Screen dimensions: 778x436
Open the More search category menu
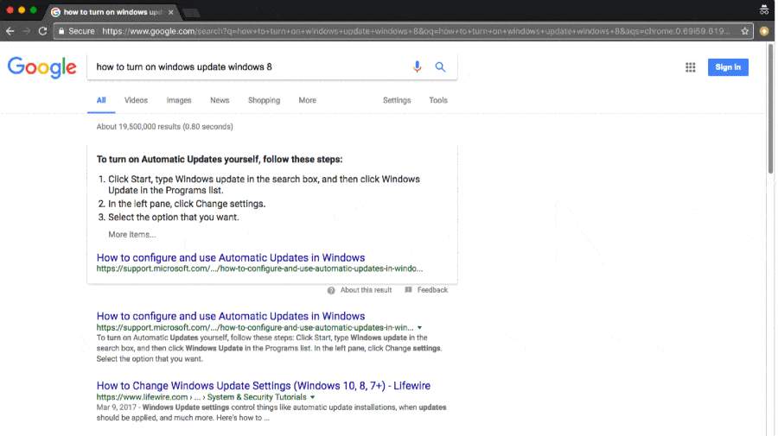(x=307, y=100)
